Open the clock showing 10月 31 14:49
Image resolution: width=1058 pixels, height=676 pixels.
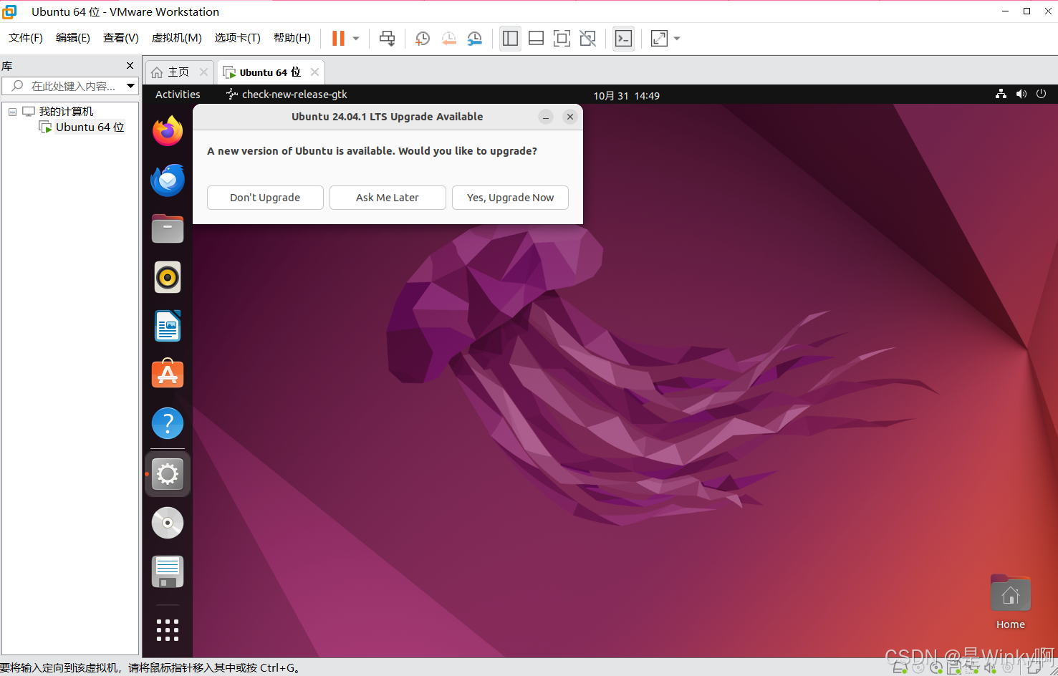coord(626,95)
